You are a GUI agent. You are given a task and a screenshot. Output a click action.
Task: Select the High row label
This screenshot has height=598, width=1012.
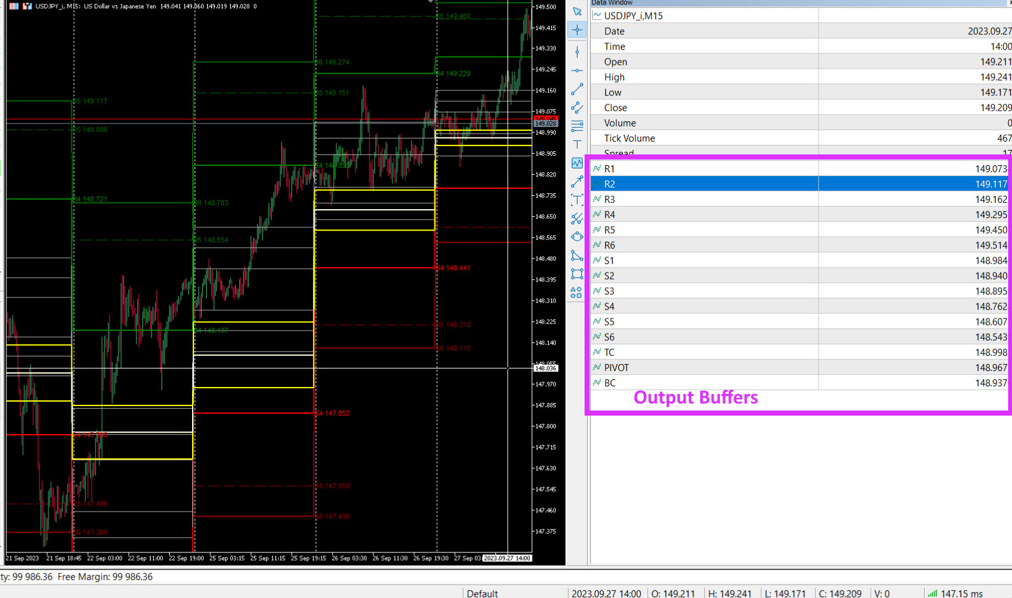[x=614, y=77]
